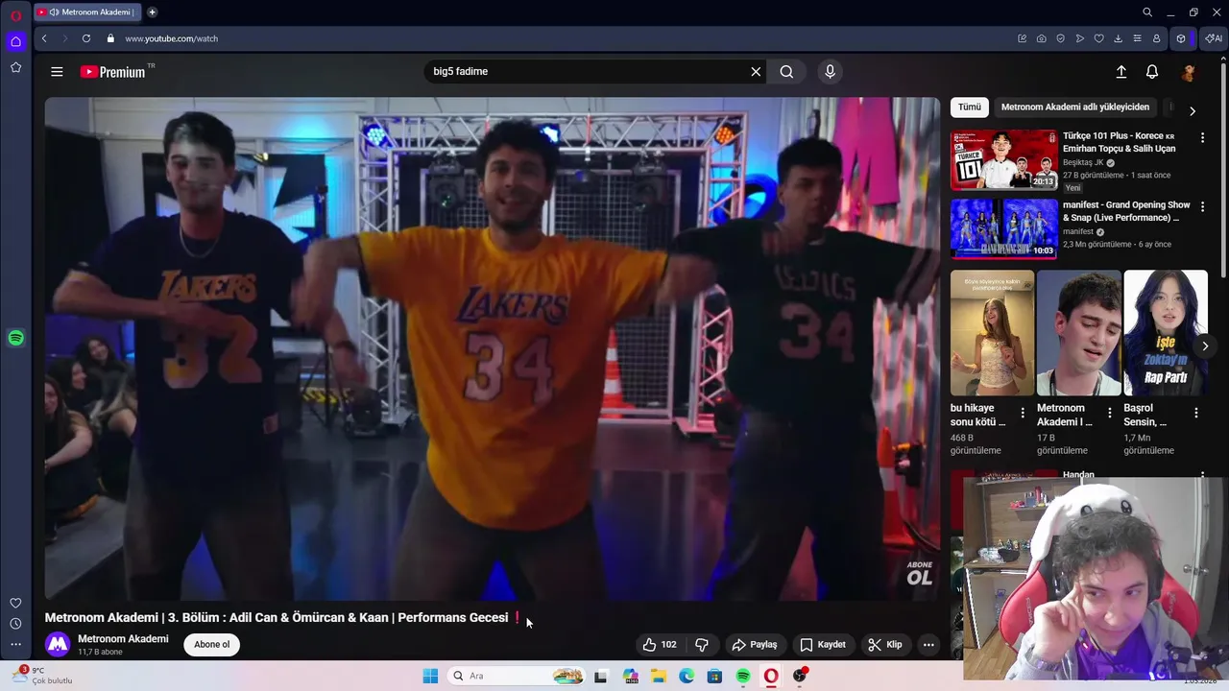
Task: Open Opera AI assistant button
Action: [1214, 38]
